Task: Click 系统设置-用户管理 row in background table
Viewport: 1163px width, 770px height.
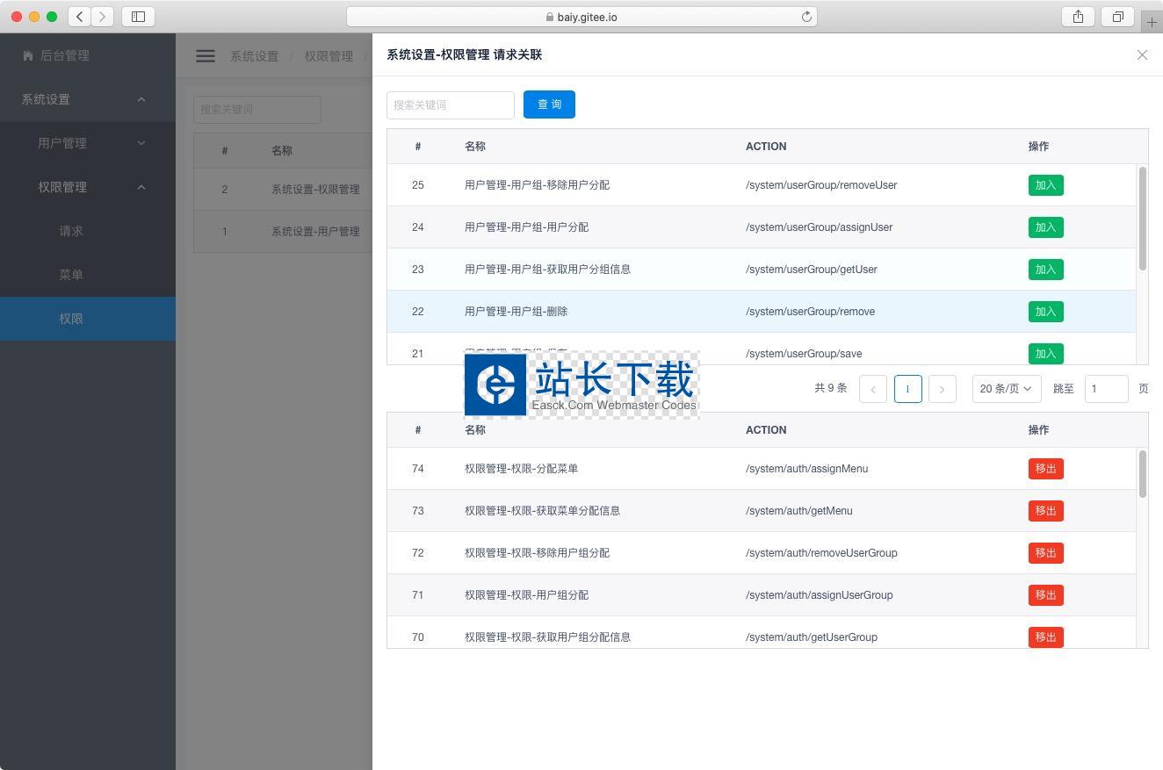Action: [283, 232]
